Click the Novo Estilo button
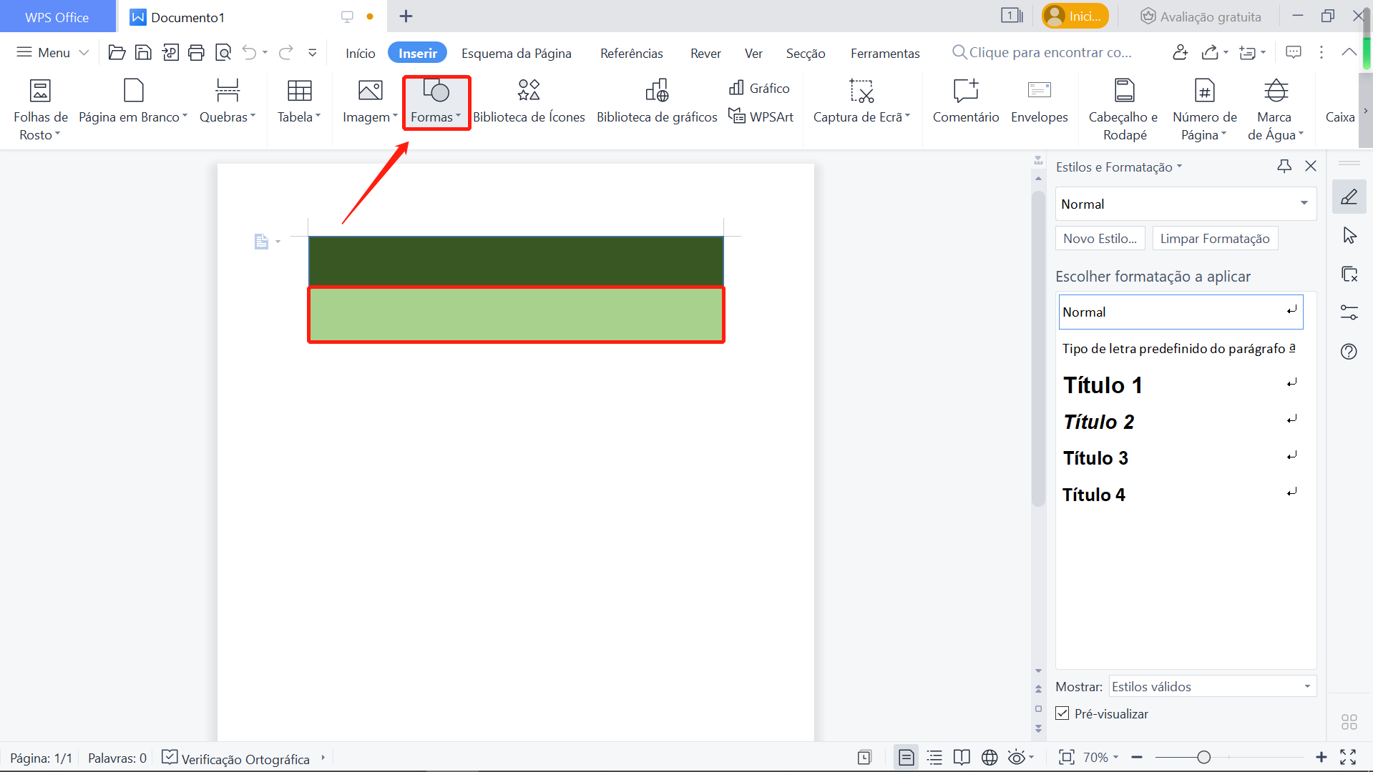Viewport: 1373px width, 772px height. click(1100, 239)
